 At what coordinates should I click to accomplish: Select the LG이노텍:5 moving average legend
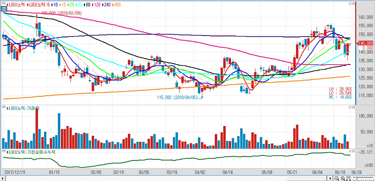point(38,5)
